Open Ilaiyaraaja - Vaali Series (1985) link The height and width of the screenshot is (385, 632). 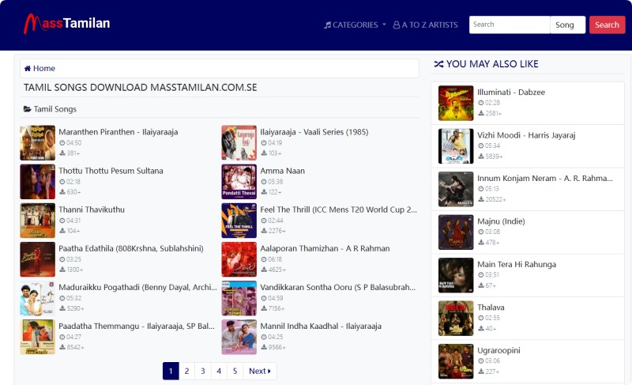(314, 132)
